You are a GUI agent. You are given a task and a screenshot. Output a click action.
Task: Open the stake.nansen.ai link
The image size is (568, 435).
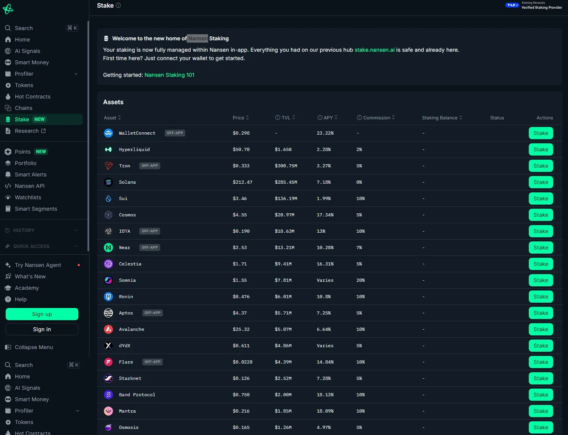pos(374,50)
